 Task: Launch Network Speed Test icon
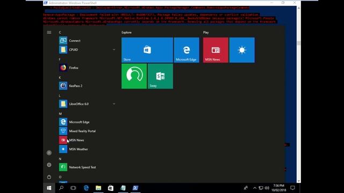pyautogui.click(x=63, y=167)
